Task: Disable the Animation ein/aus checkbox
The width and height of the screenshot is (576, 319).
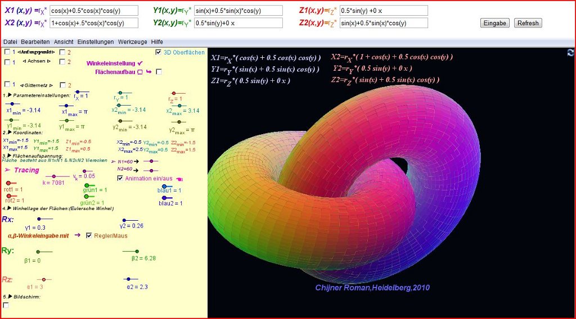Action: [120, 179]
